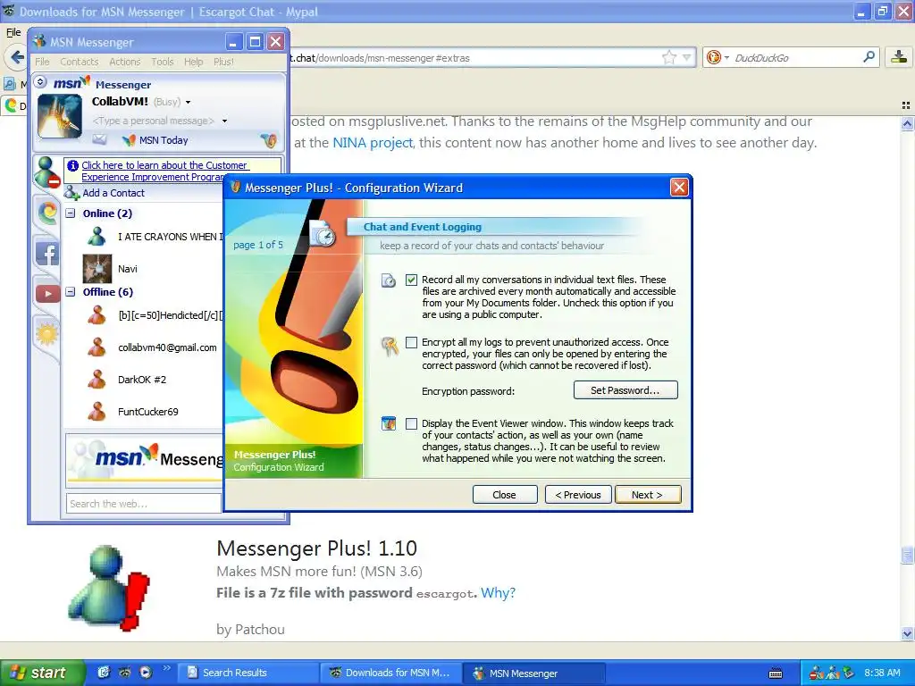The width and height of the screenshot is (915, 686).
Task: Open the Messenger Tools menu
Action: pyautogui.click(x=163, y=62)
